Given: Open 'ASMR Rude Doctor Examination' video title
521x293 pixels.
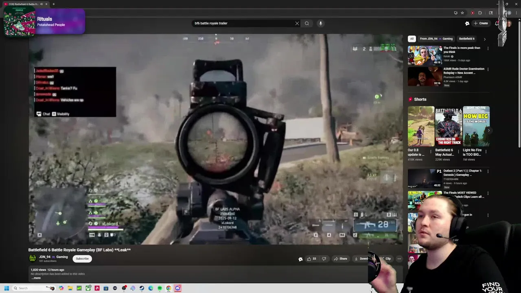Looking at the screenshot, I should [464, 71].
